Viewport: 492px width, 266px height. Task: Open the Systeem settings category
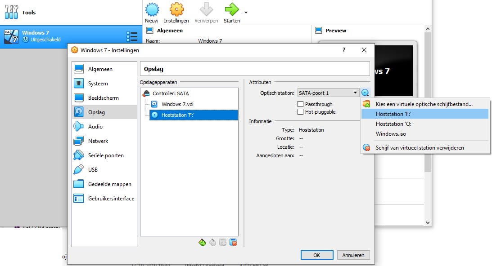pyautogui.click(x=104, y=83)
